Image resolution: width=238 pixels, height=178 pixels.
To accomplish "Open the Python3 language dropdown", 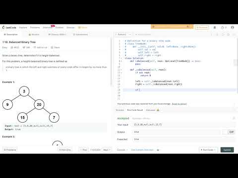I will coord(123,35).
